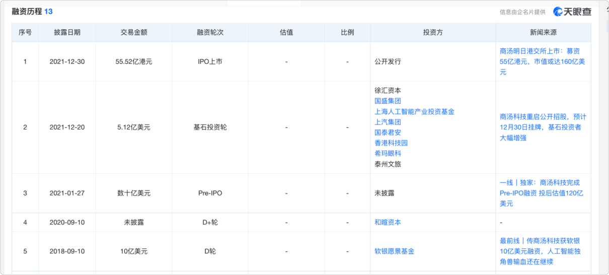Click the 交易金额 column header
Screen dimensions: 609x275
point(134,32)
